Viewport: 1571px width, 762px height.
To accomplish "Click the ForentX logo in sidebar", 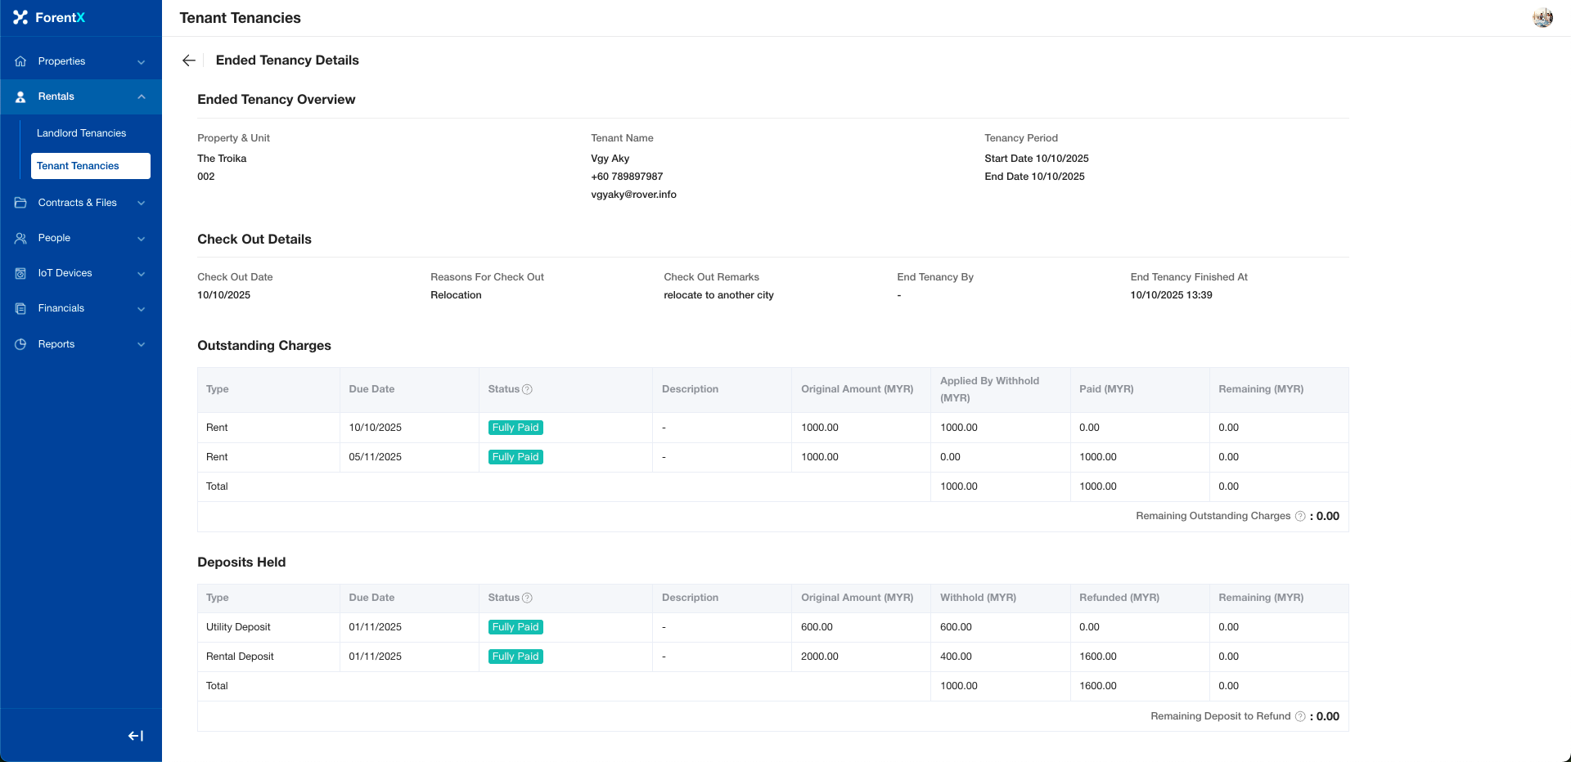I will 49,17.
